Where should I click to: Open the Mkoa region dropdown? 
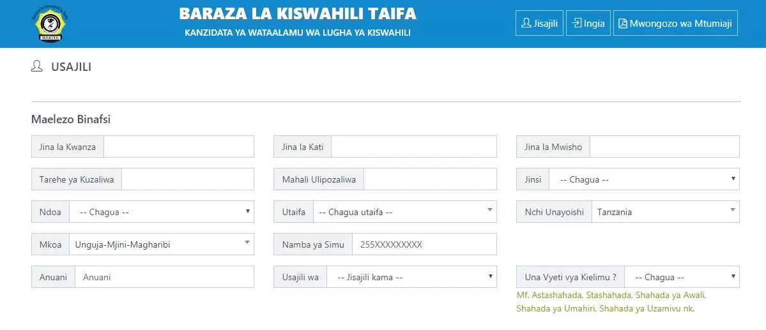click(x=161, y=244)
